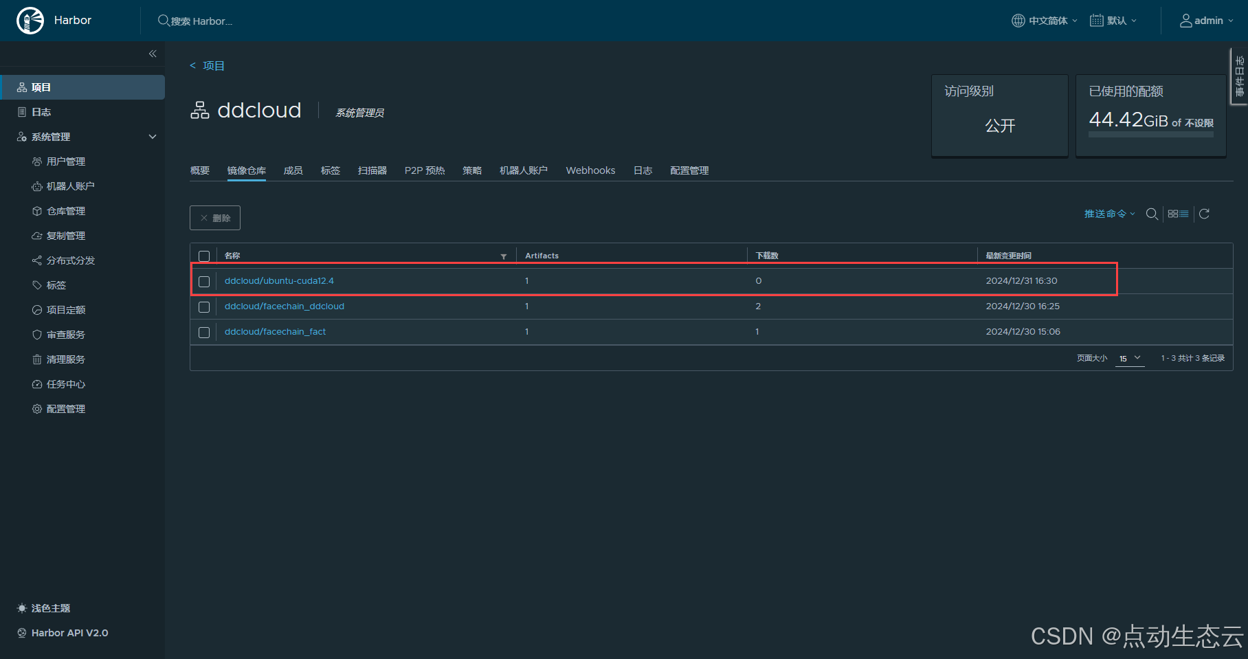Open 项目定额 in the sidebar
This screenshot has height=659, width=1248.
point(66,310)
